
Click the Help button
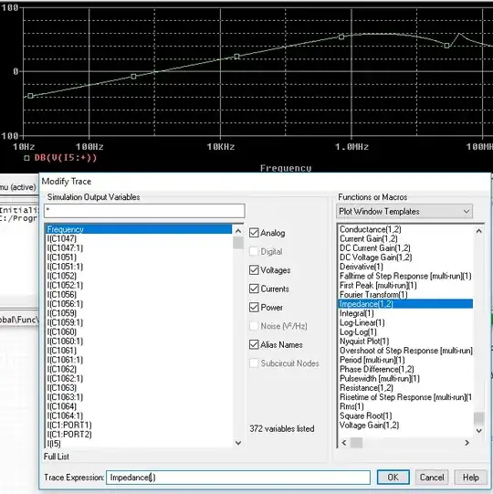(471, 478)
